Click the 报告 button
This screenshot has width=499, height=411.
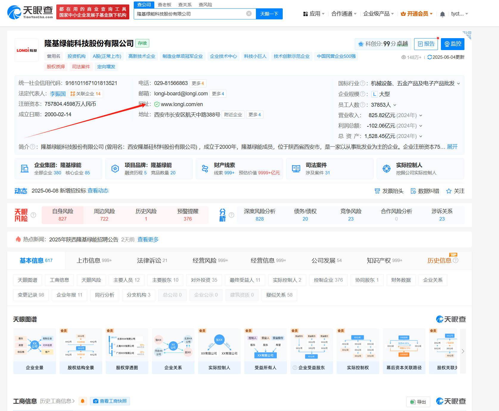point(426,44)
